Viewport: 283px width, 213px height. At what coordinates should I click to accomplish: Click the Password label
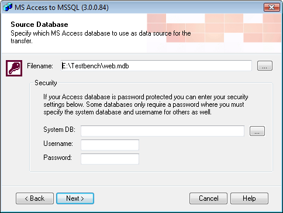[x=57, y=158]
